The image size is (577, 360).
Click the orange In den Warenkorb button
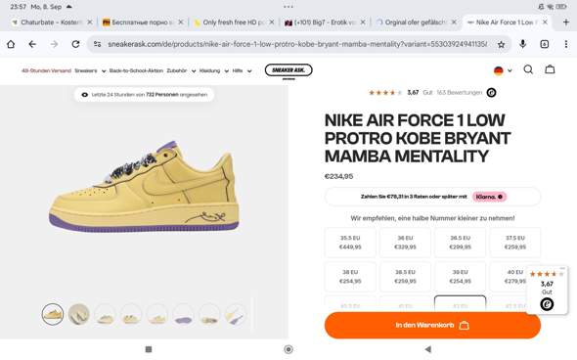[432, 325]
